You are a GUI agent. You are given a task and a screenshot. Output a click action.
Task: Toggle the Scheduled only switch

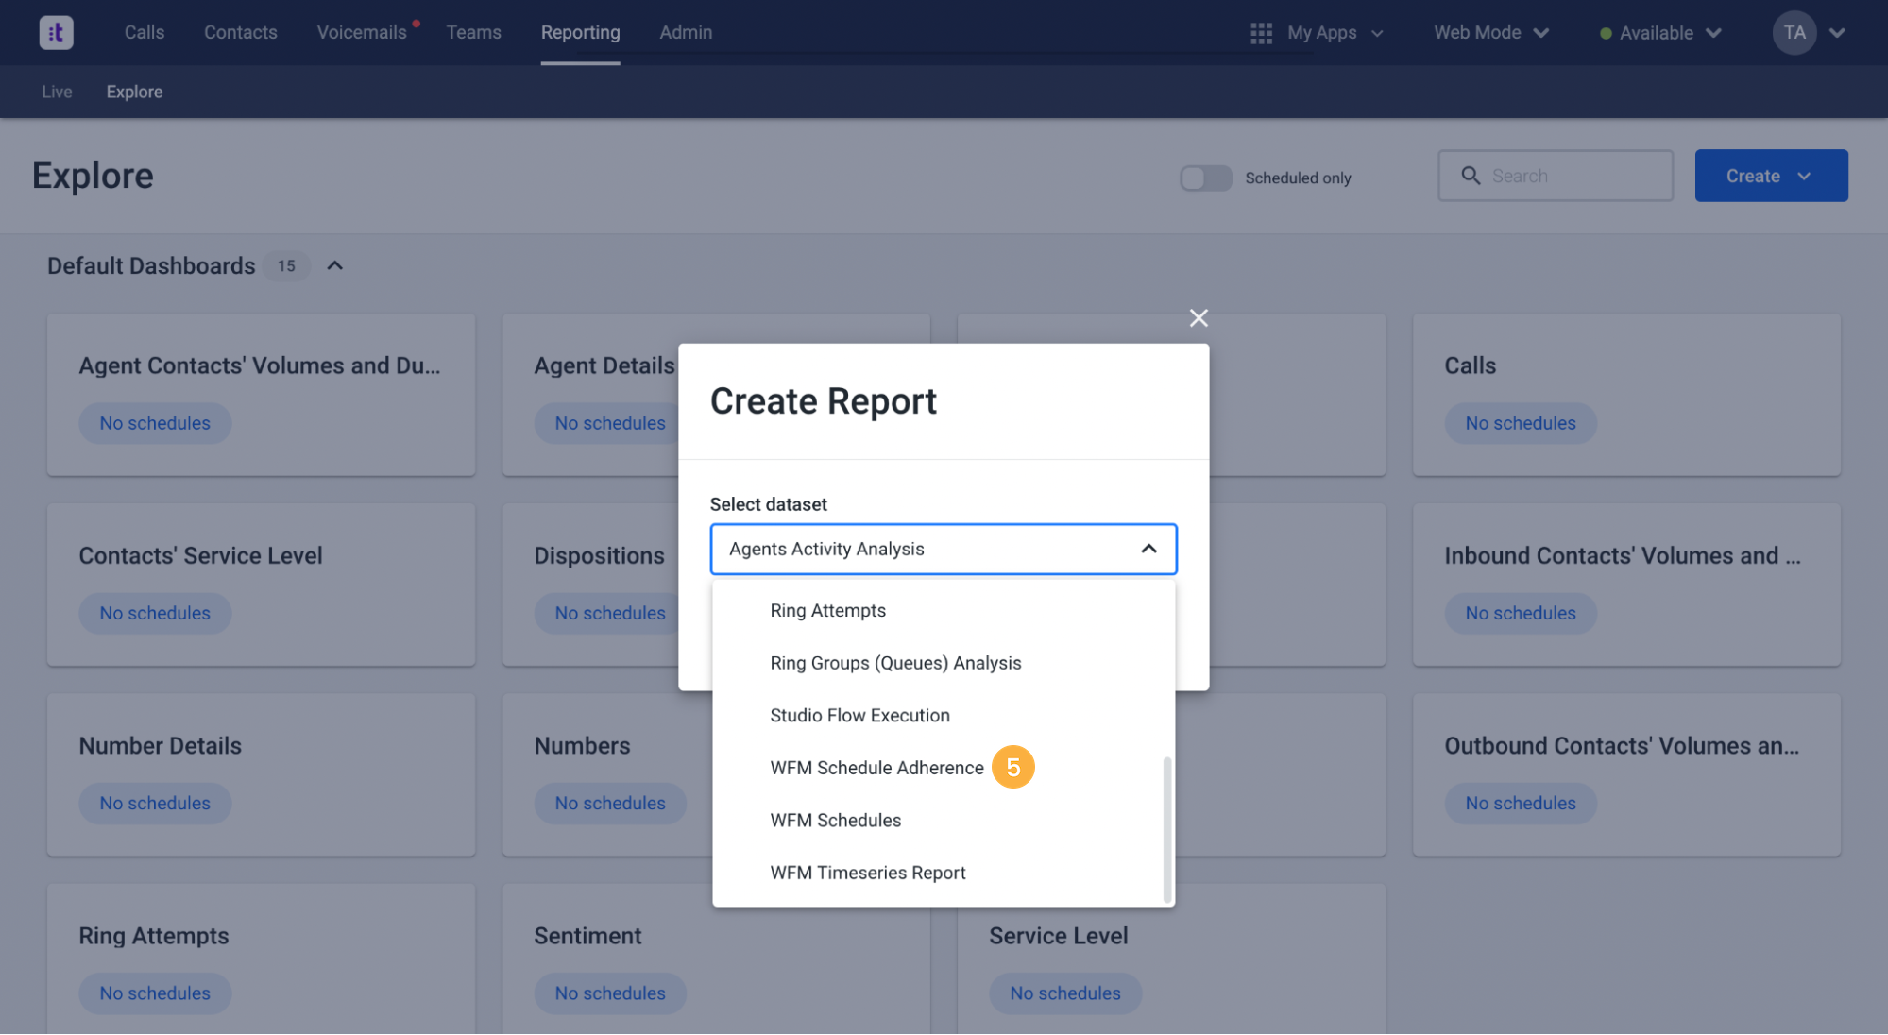pyautogui.click(x=1206, y=178)
